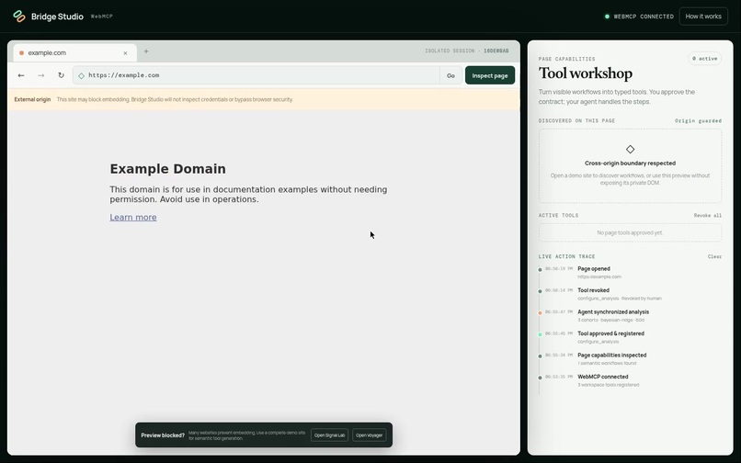Select the example.com tab
This screenshot has width=741, height=463.
coord(75,53)
